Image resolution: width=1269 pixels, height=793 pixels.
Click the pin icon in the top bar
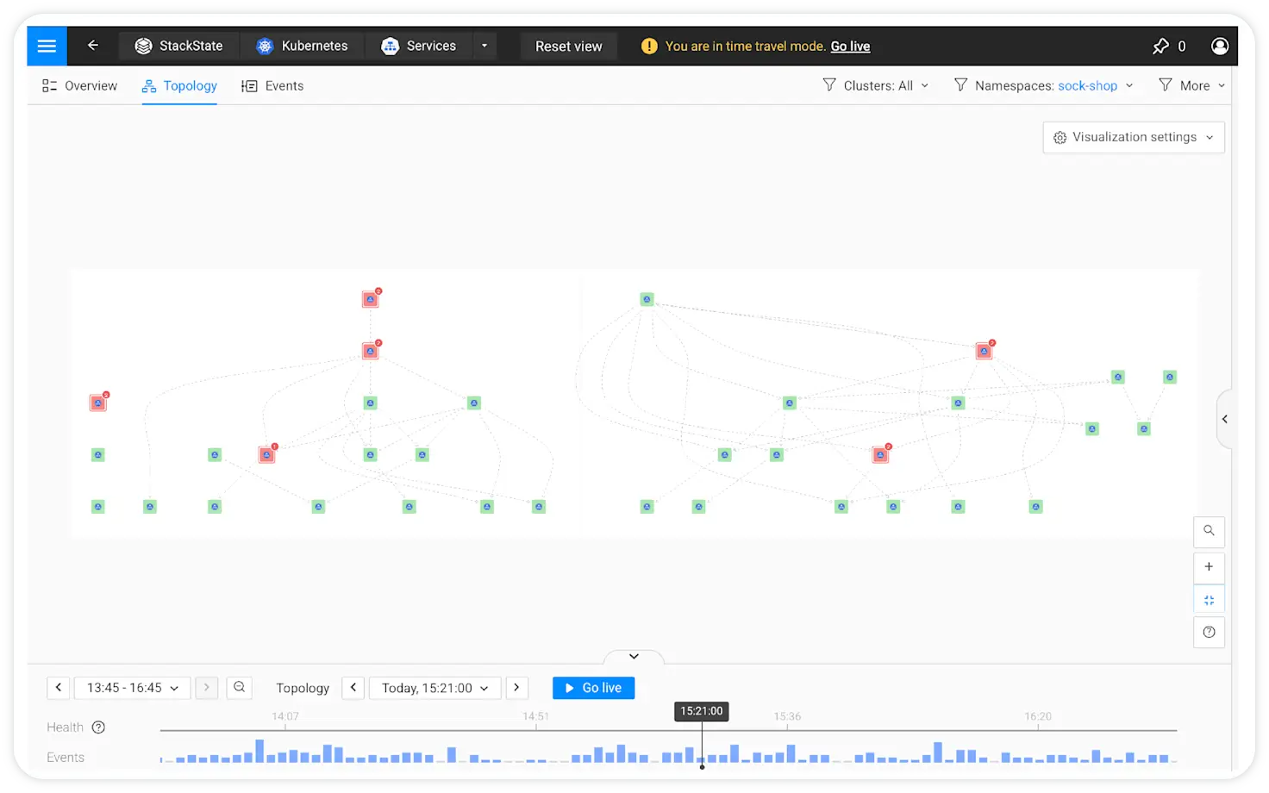click(x=1160, y=46)
